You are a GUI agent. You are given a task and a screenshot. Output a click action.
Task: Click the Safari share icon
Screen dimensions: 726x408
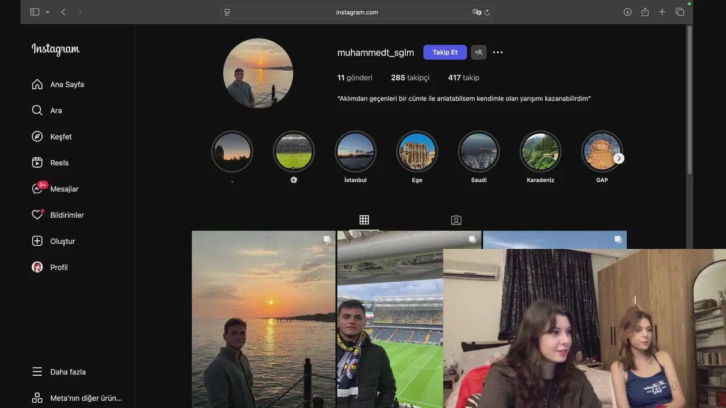(645, 12)
